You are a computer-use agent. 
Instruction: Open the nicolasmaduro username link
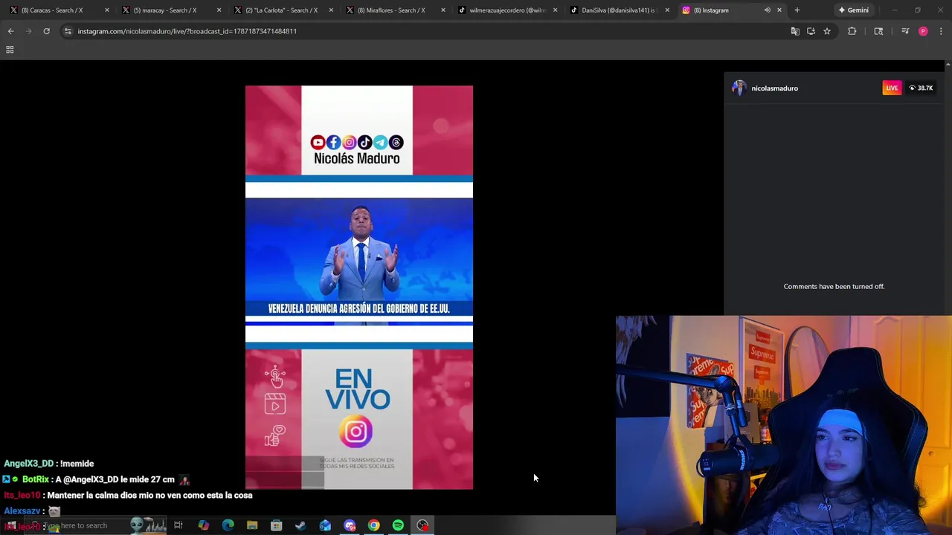tap(774, 88)
